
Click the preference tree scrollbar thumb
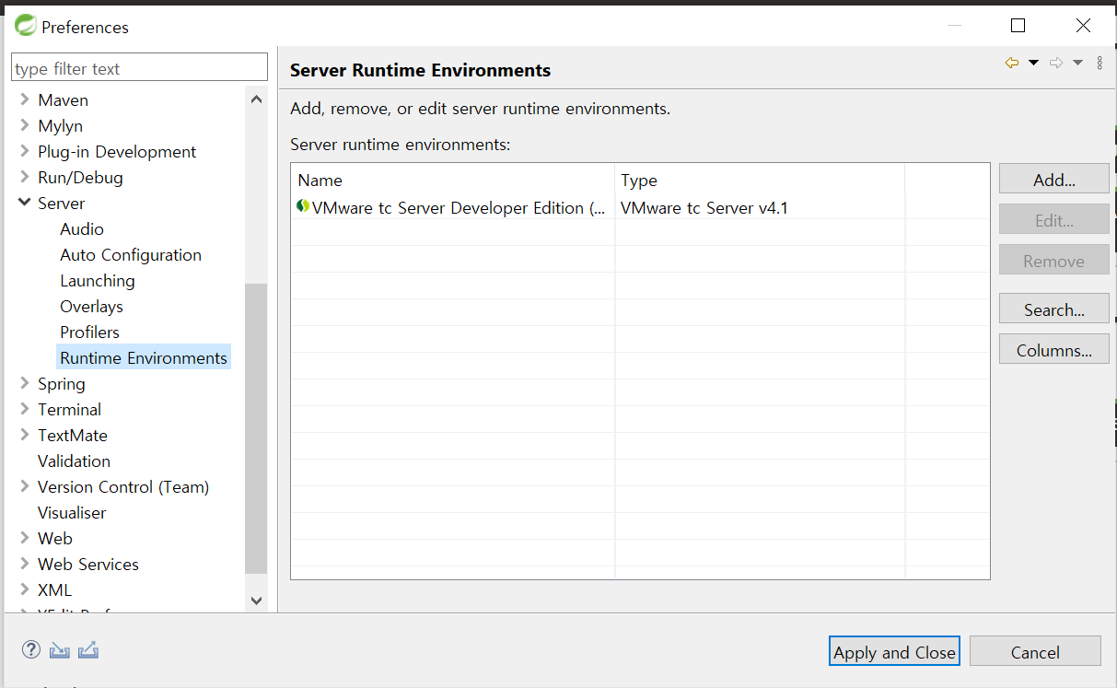pos(256,428)
